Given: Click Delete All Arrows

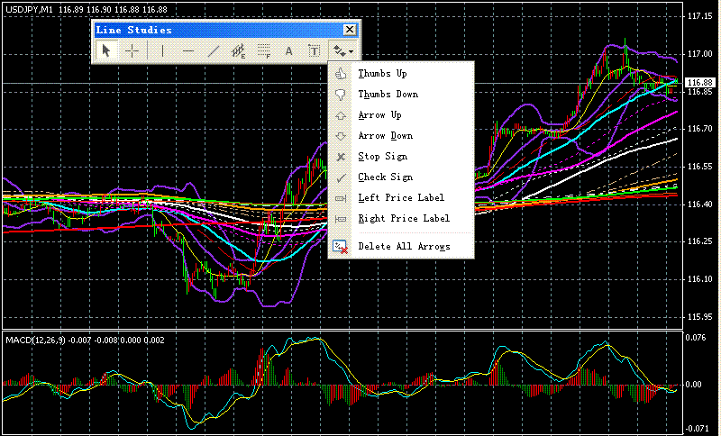Looking at the screenshot, I should tap(403, 246).
